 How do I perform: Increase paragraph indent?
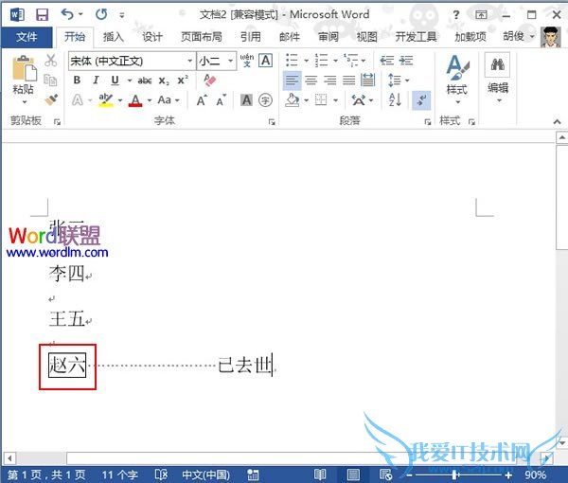tap(406, 61)
